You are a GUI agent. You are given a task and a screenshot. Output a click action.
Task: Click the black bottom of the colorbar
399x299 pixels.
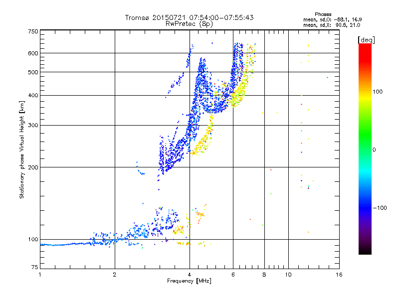pos(365,251)
